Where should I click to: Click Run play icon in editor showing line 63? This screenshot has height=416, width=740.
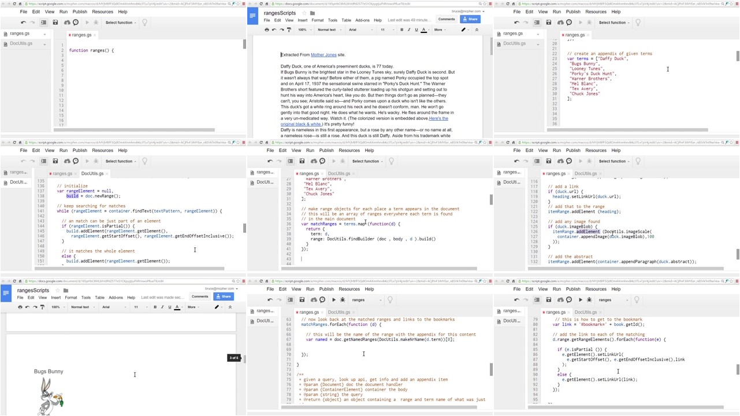coord(334,300)
